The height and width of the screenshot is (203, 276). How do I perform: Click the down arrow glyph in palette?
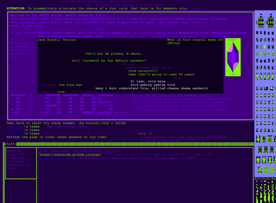click(x=258, y=139)
